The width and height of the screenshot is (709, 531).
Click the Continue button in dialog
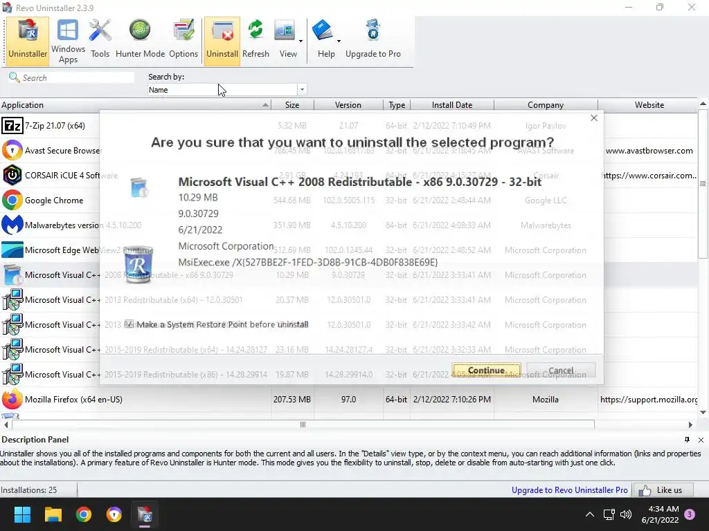coord(486,371)
